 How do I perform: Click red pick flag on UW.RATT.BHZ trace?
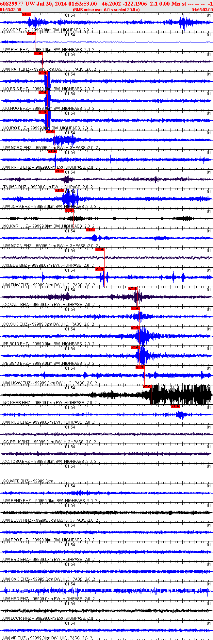[38, 53]
